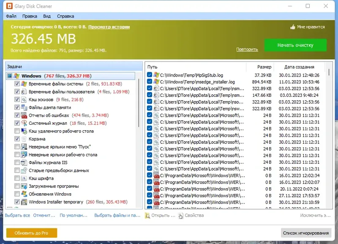Uncheck the 'Корзина' checkbox

tap(17, 139)
